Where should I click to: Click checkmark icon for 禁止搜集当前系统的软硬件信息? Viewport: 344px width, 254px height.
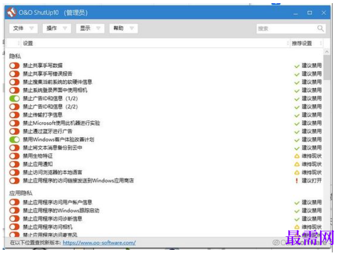coord(297,82)
